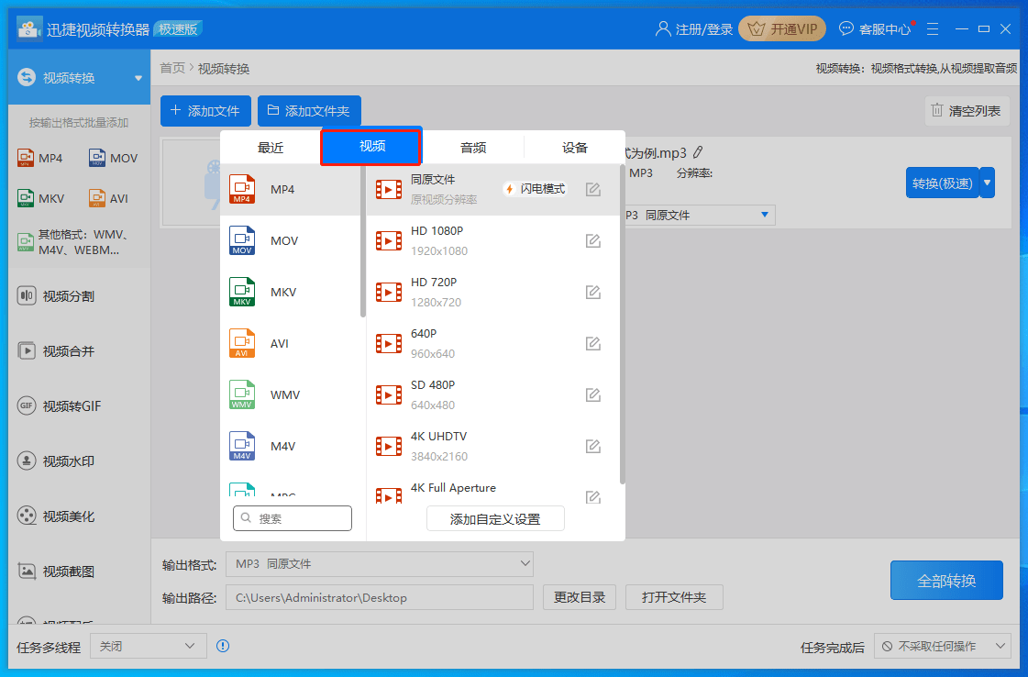1028x677 pixels.
Task: Click the edit icon for HD 1080P preset
Action: tap(592, 241)
